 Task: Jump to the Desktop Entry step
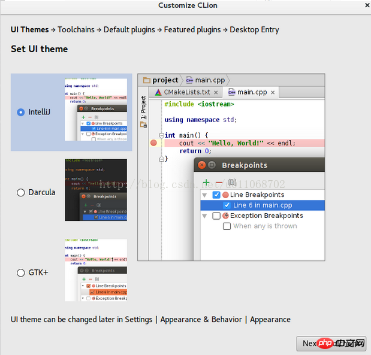click(x=254, y=29)
